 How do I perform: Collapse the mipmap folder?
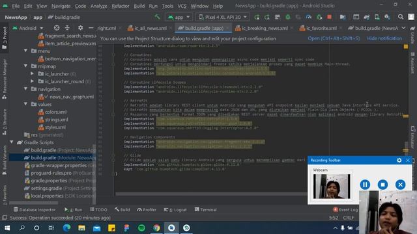click(26, 66)
